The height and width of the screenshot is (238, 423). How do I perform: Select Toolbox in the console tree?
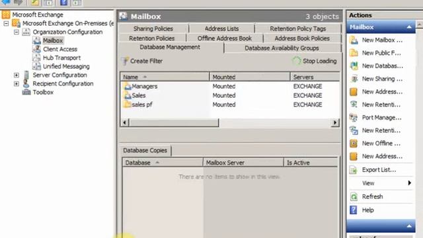tap(43, 93)
